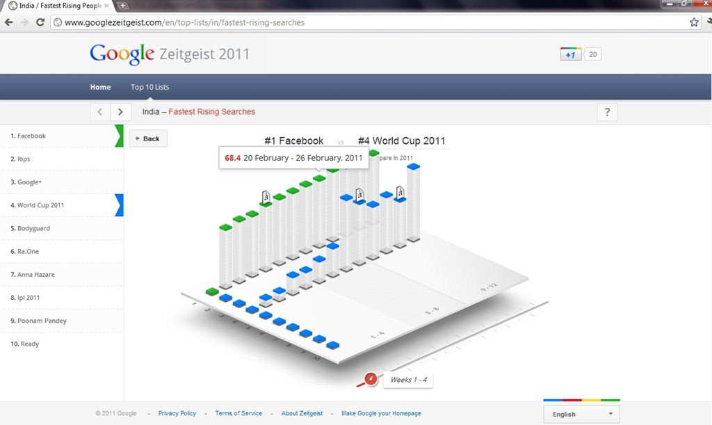The width and height of the screenshot is (712, 425).
Task: Open the Top 10 Lists menu
Action: point(150,87)
